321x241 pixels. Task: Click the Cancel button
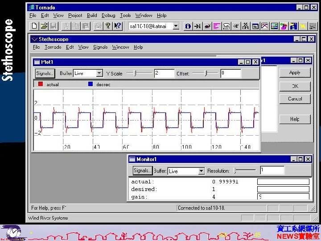pos(295,99)
